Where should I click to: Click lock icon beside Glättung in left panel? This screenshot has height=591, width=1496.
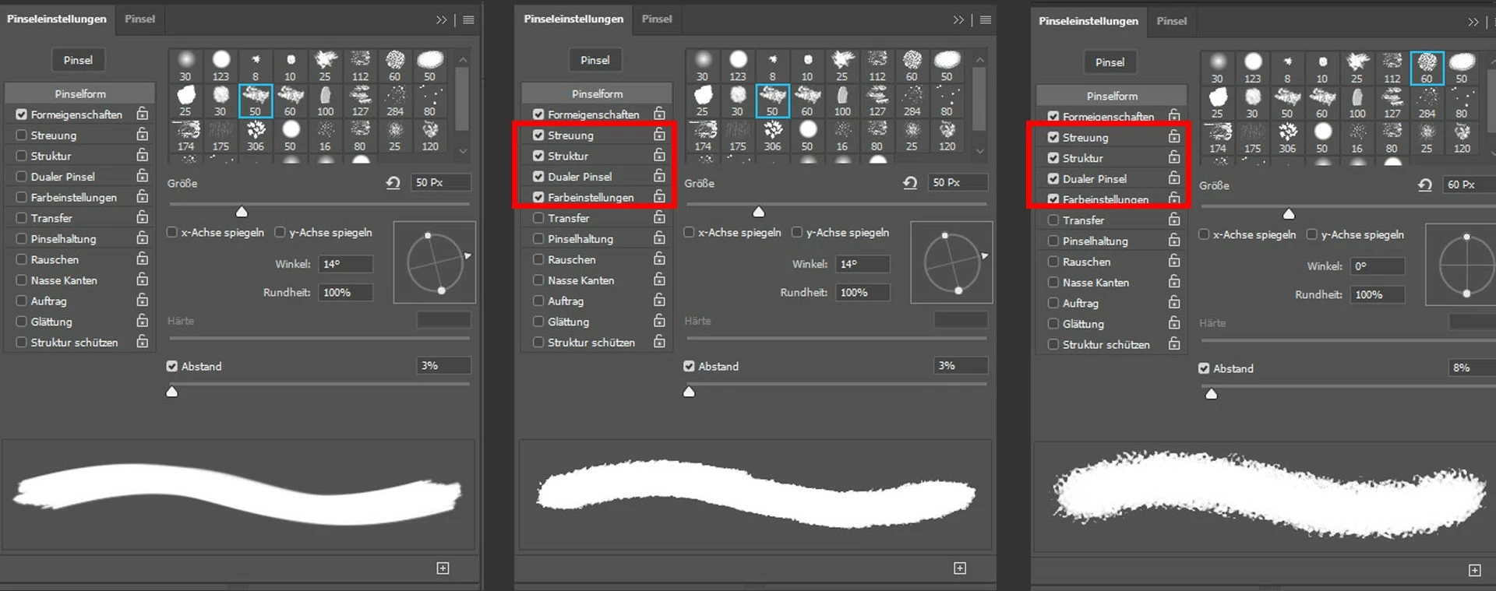(x=143, y=321)
